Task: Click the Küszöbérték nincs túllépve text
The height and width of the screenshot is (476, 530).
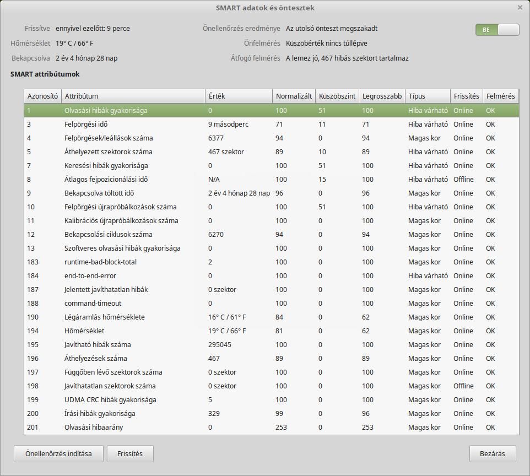Action: click(327, 44)
